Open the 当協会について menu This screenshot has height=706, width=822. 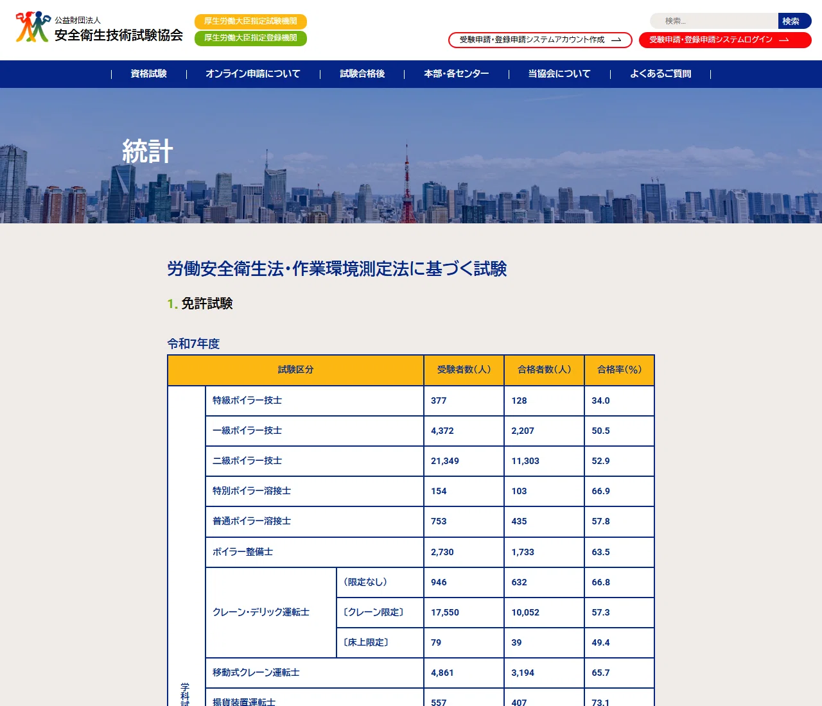[559, 74]
